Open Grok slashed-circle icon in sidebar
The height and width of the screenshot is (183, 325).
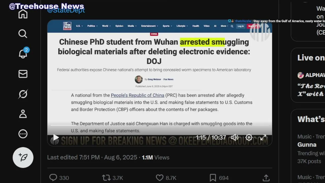pyautogui.click(x=23, y=94)
